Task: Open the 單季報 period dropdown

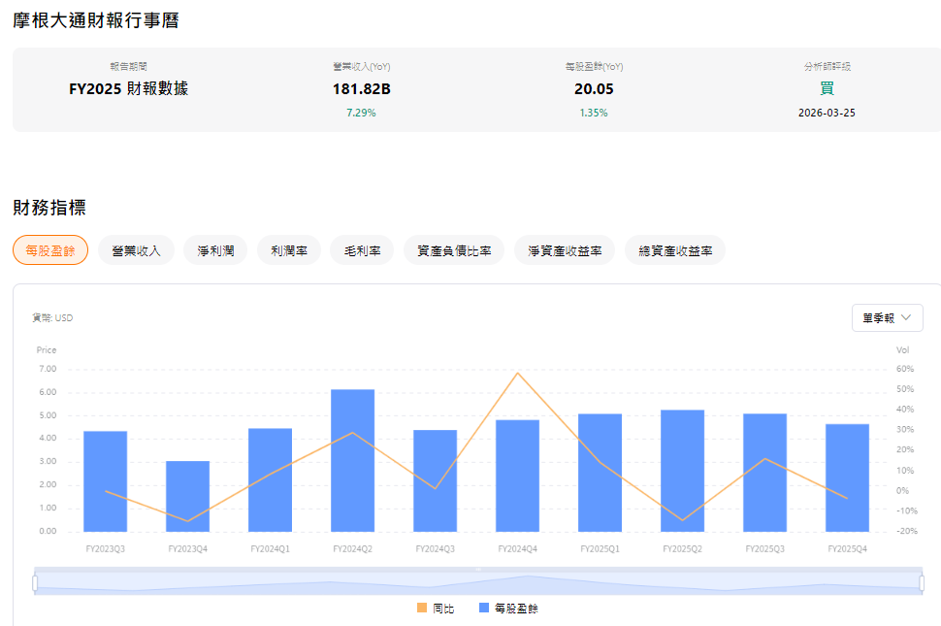Action: click(x=886, y=317)
